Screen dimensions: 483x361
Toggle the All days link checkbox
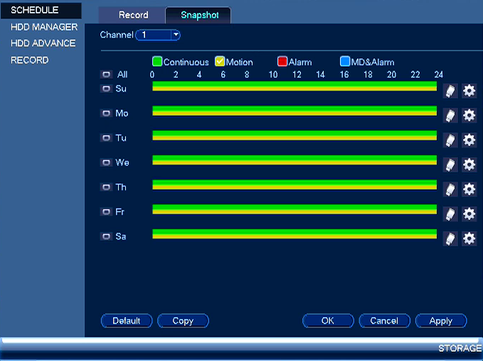106,75
